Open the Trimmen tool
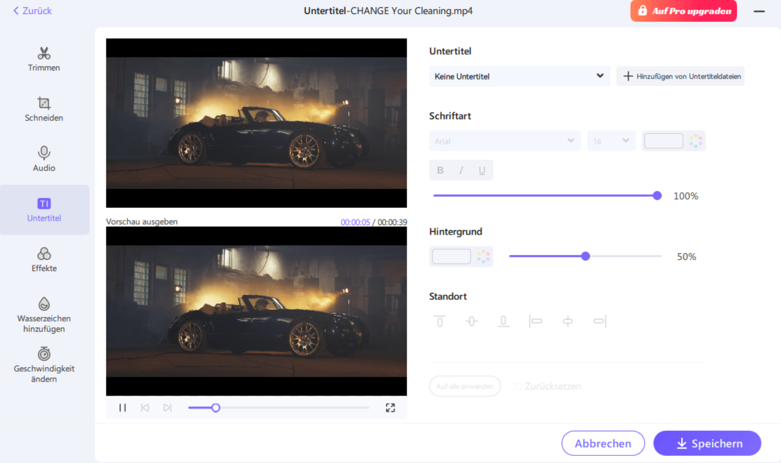781x463 pixels. (x=44, y=59)
